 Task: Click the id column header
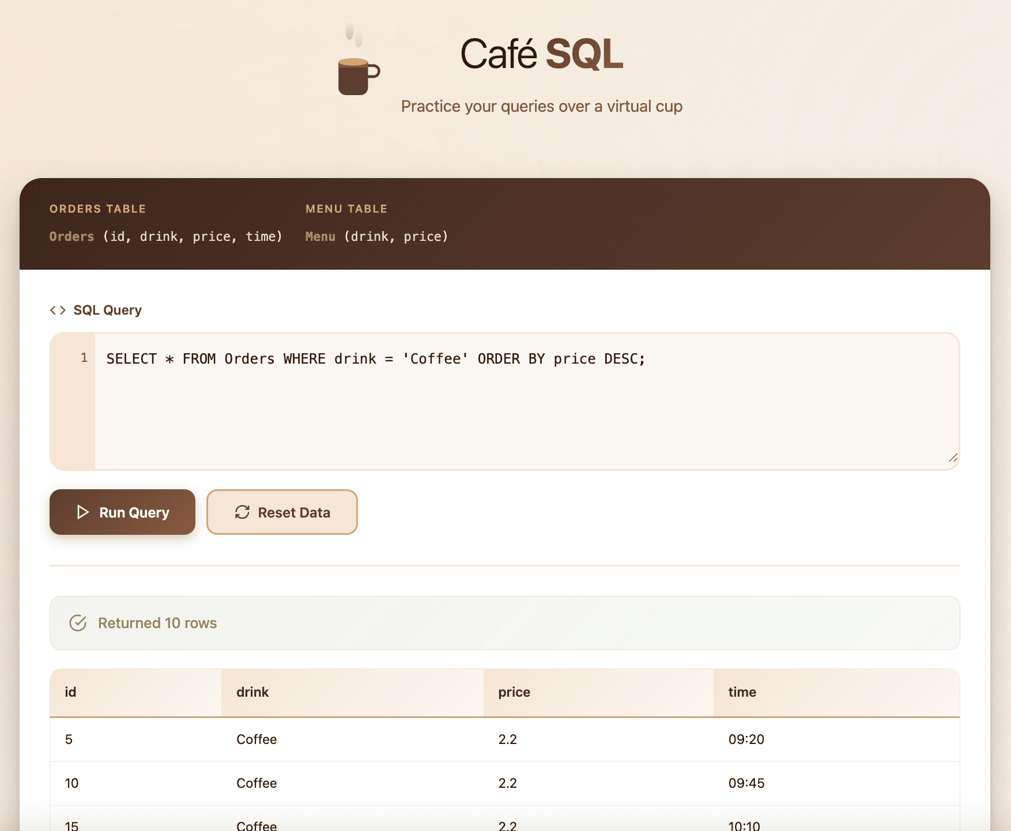click(x=70, y=692)
